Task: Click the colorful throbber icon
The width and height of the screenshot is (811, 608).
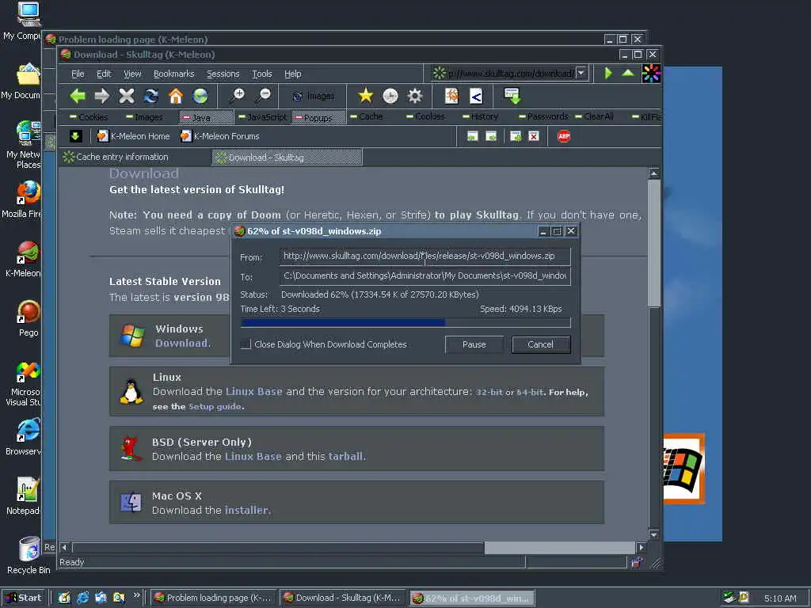Action: tap(651, 74)
